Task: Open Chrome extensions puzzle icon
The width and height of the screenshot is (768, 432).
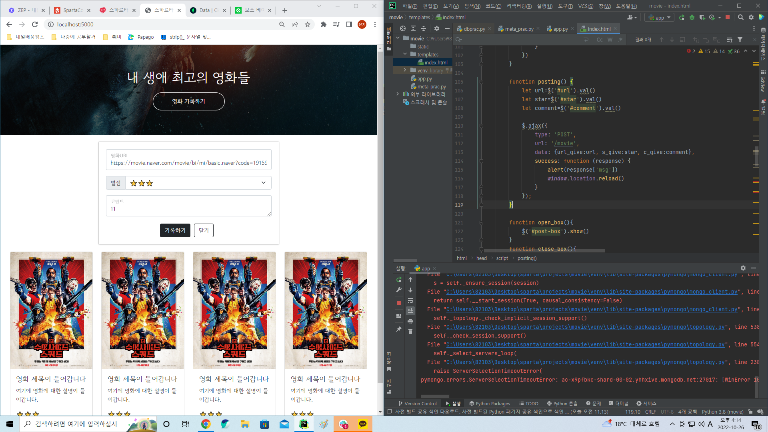Action: coord(324,24)
